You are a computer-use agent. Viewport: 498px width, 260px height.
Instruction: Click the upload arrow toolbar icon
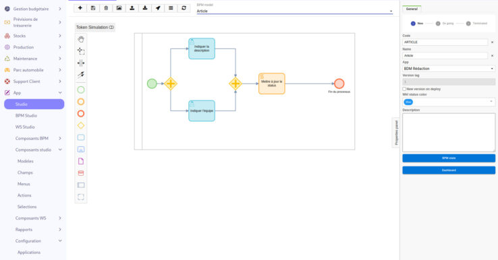click(132, 8)
